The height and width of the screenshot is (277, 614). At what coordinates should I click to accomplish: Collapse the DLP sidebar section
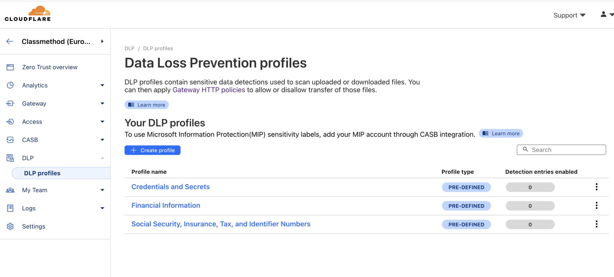103,158
